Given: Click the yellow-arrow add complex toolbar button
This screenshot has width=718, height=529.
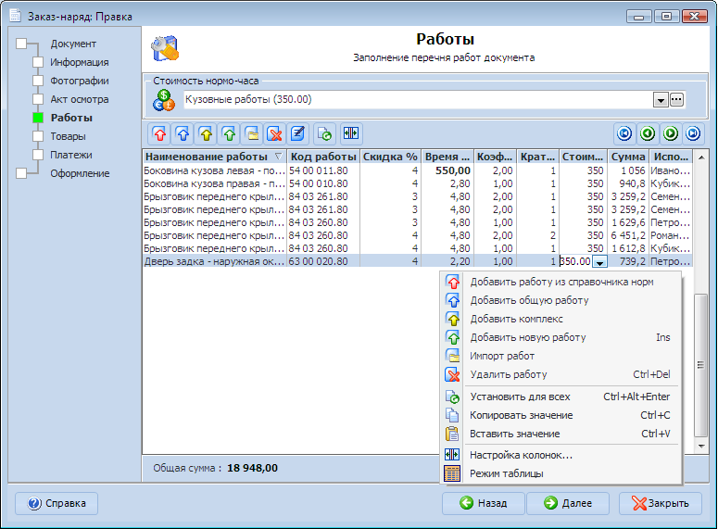Looking at the screenshot, I should [x=206, y=133].
